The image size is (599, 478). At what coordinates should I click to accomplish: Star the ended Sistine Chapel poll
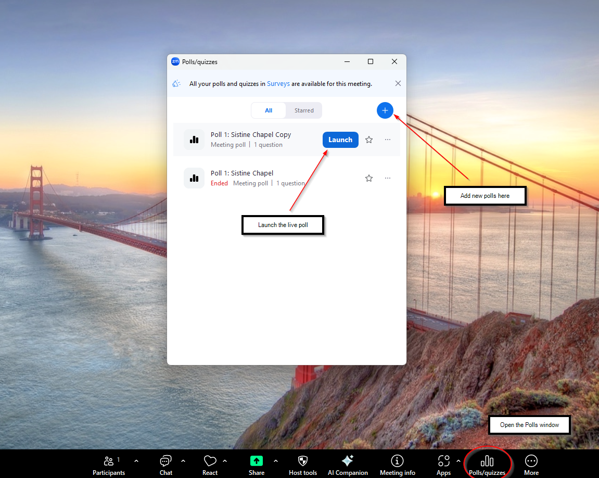(369, 178)
